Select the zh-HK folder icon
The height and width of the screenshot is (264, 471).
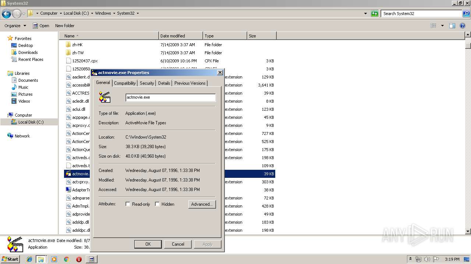pos(68,45)
